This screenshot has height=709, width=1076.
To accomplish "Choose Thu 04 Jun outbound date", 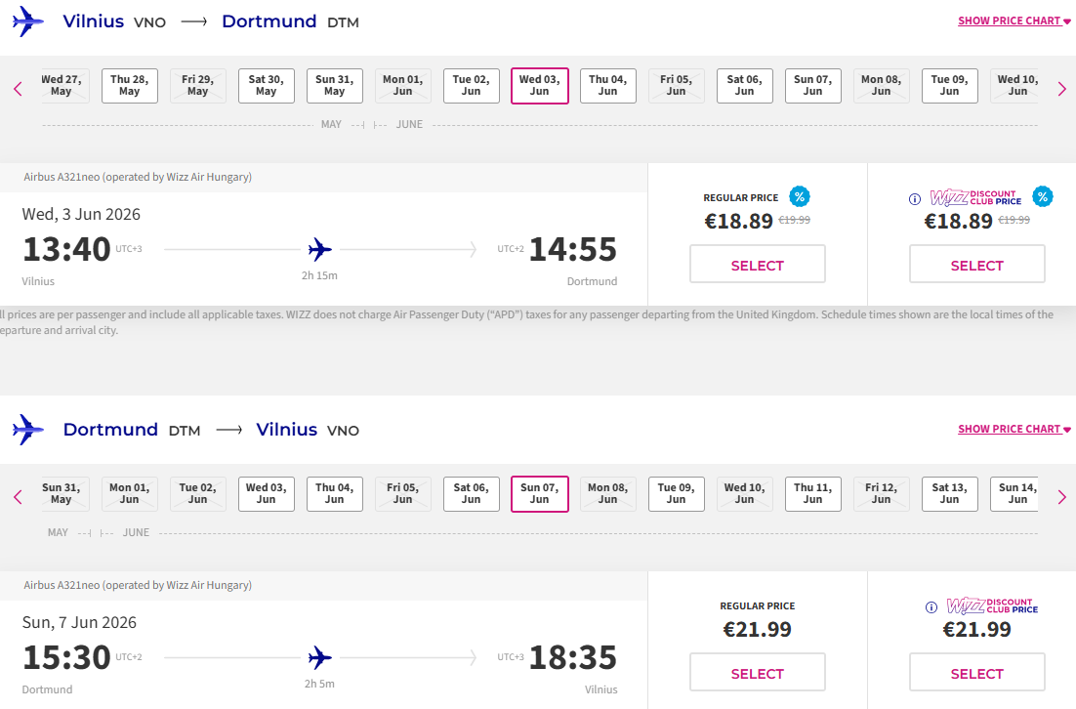I will tap(608, 86).
